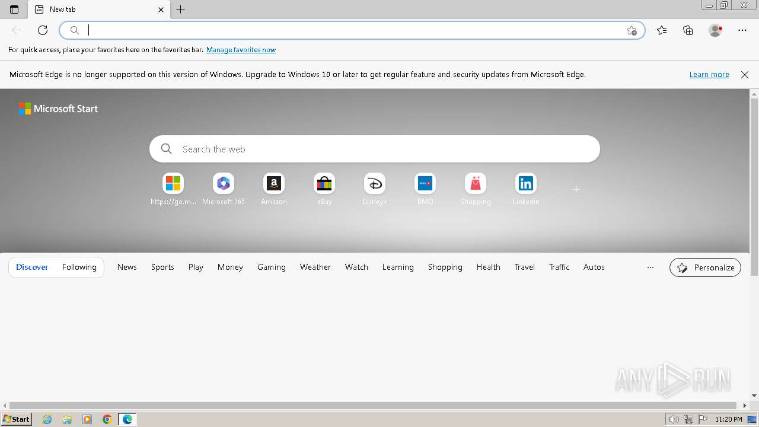Open the Gaming category

[272, 267]
